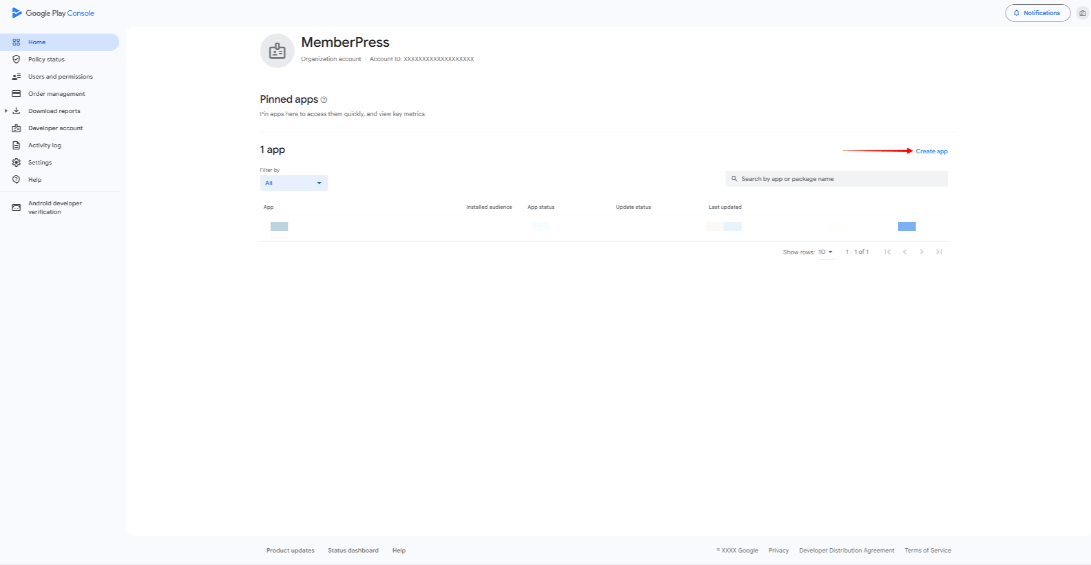Click the Pinned apps help question icon
1091x565 pixels.
[x=324, y=99]
